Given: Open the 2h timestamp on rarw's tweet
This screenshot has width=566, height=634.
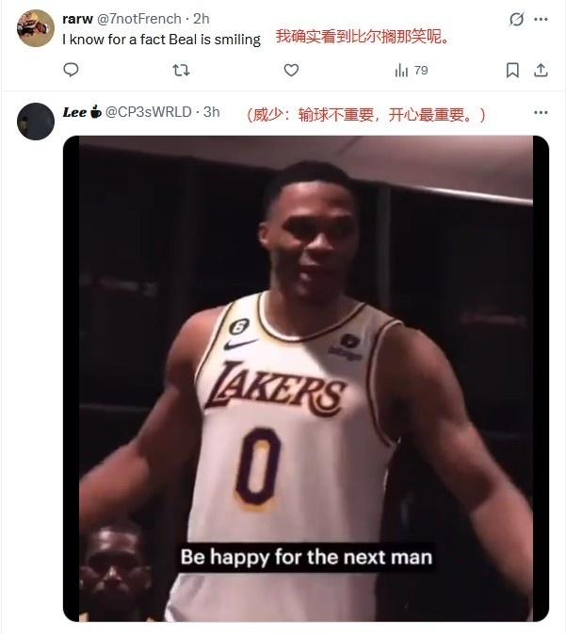Looking at the screenshot, I should [x=202, y=18].
